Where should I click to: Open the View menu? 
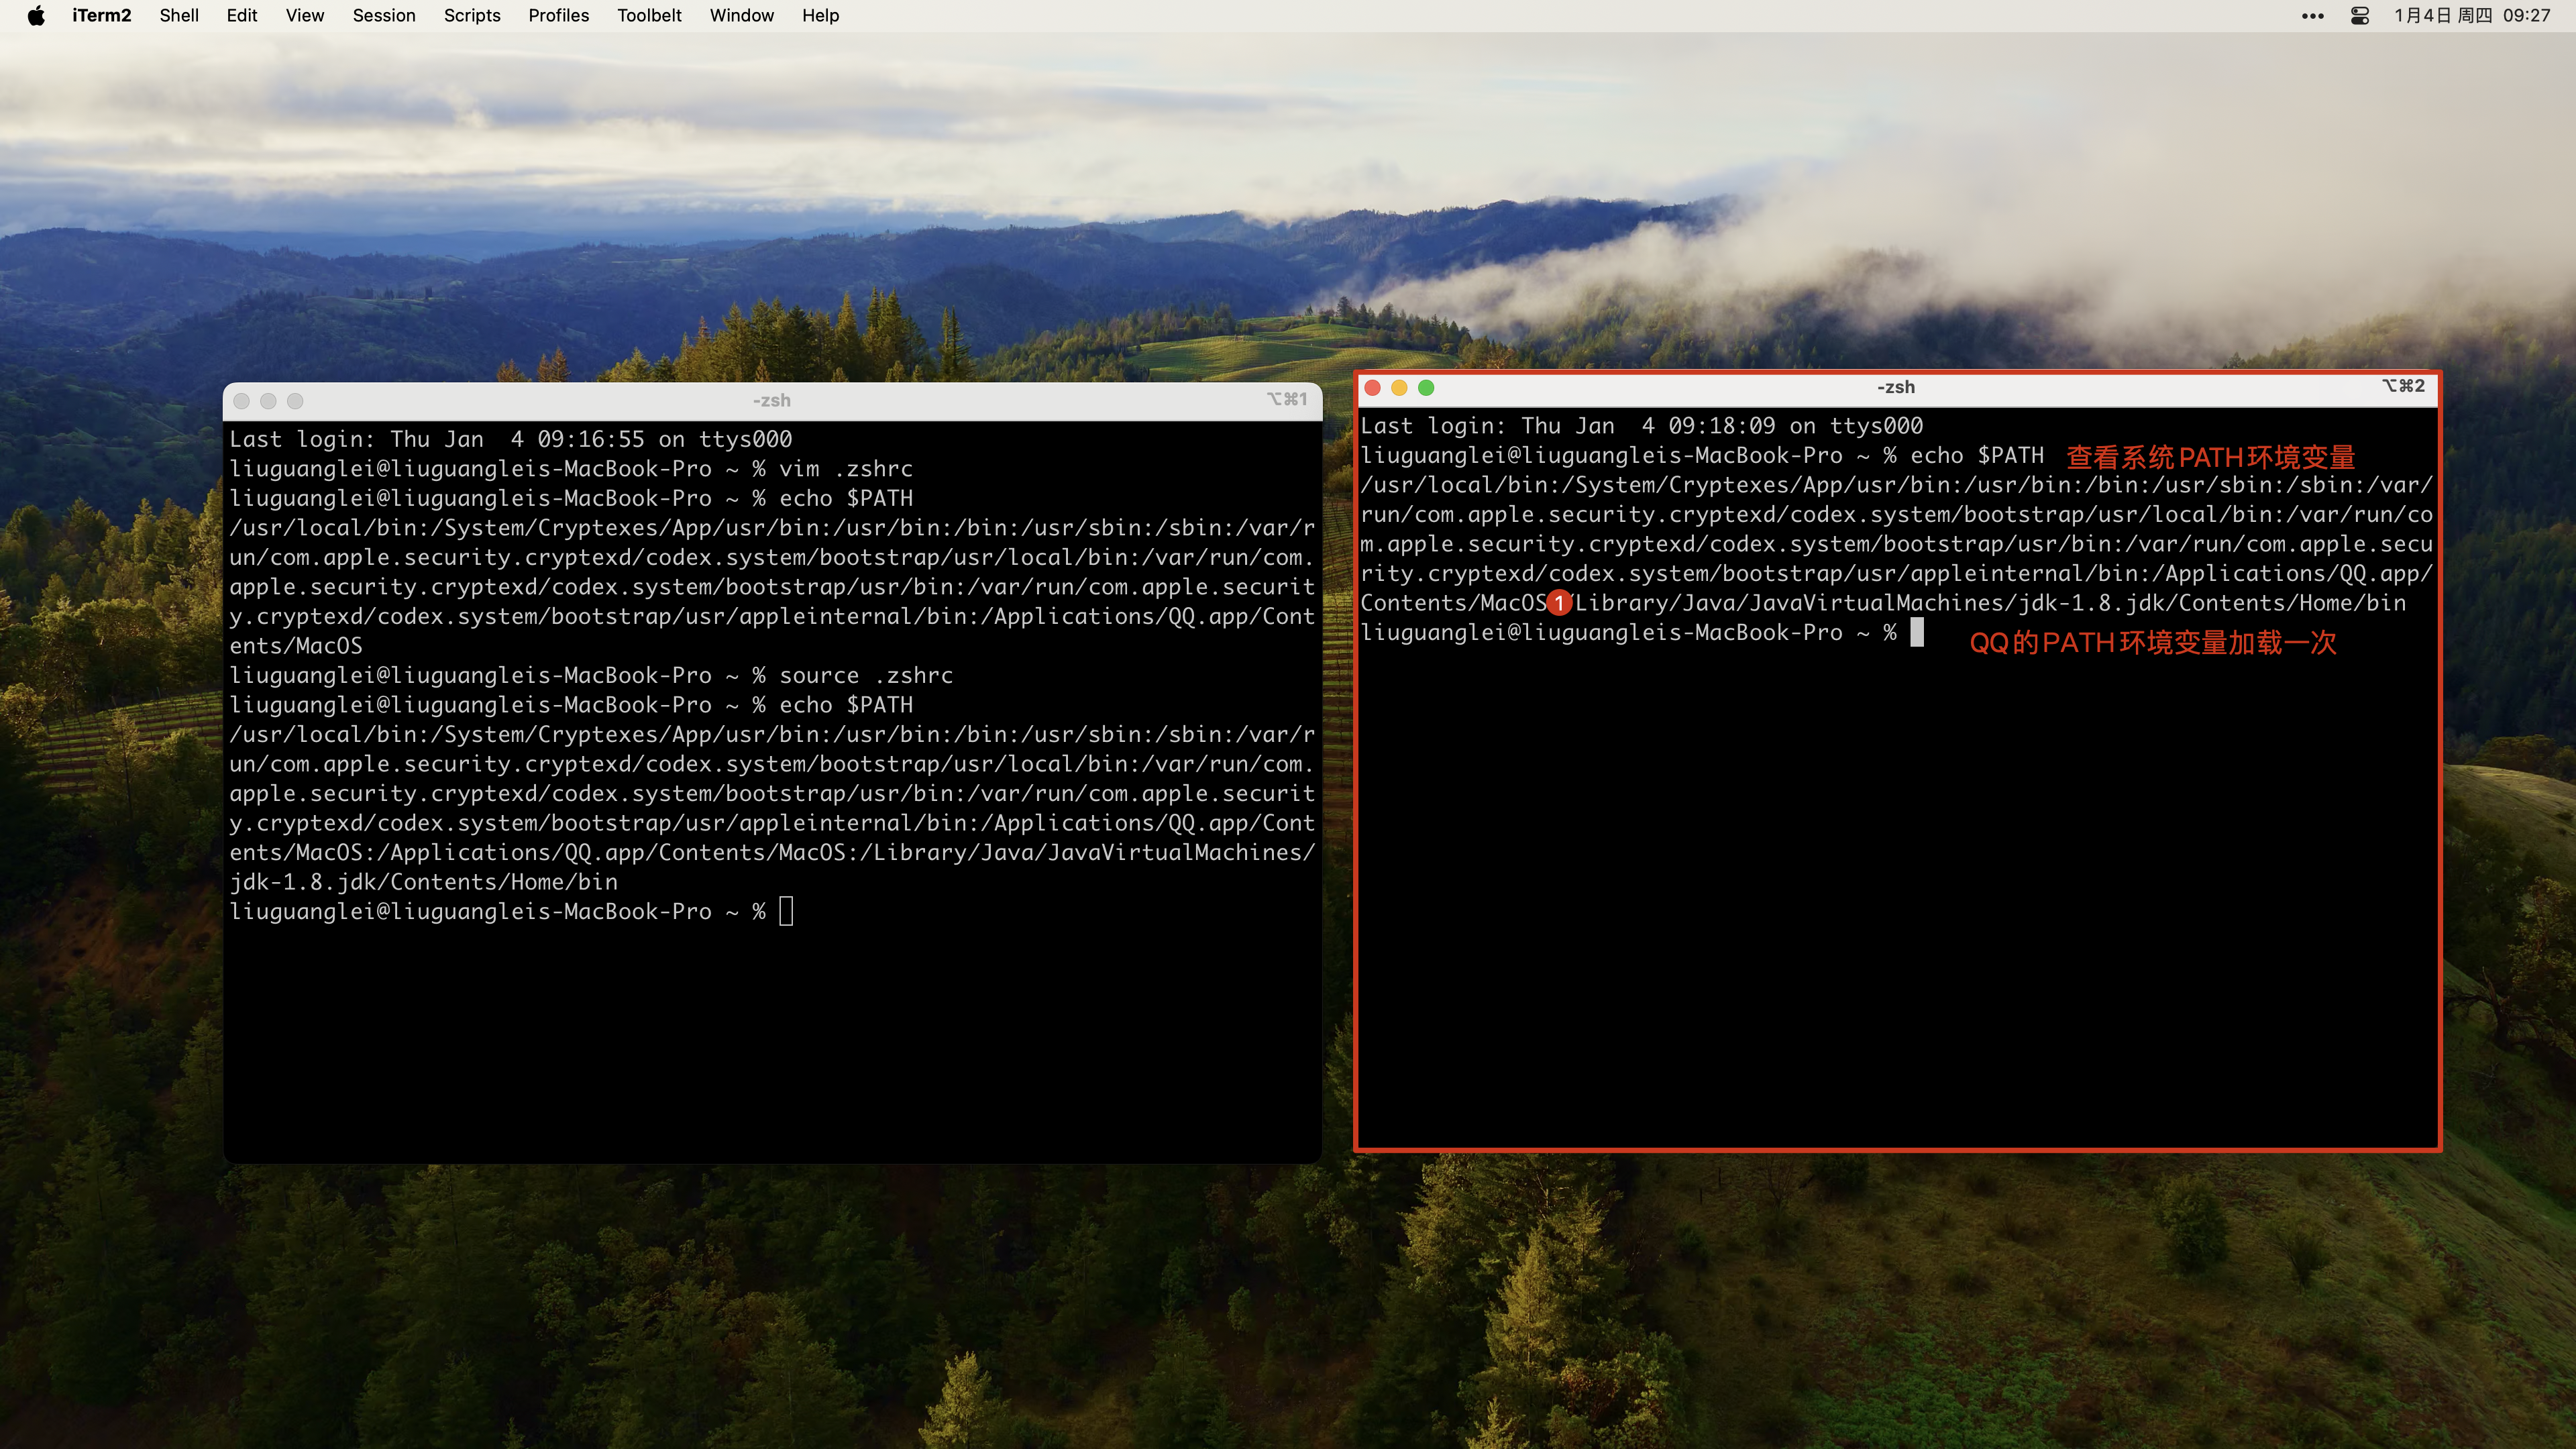pos(304,15)
